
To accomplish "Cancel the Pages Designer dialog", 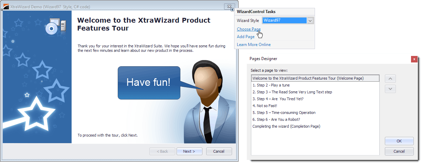I will point(399,151).
